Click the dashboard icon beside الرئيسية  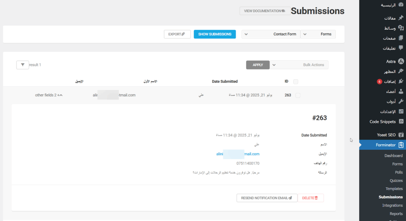click(401, 5)
